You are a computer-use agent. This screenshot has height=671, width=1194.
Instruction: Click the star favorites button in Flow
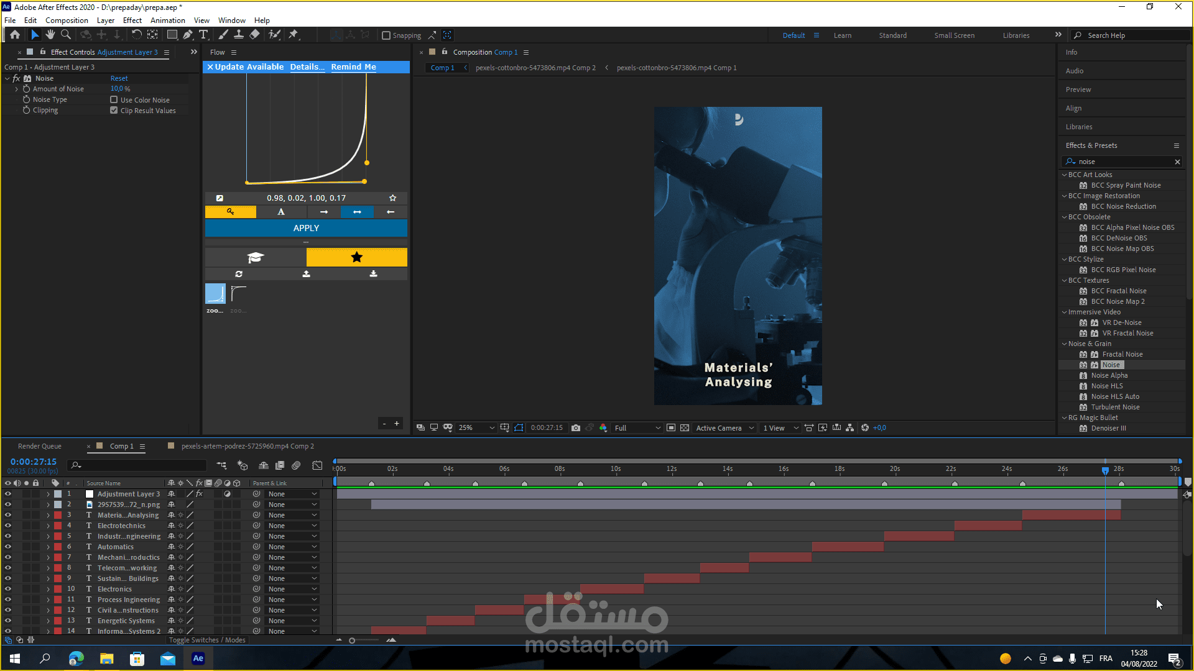pos(356,257)
